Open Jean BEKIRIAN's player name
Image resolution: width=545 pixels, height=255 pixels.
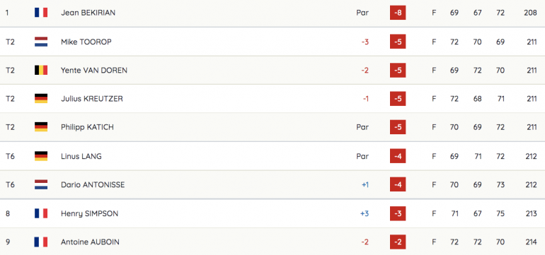[x=88, y=13]
